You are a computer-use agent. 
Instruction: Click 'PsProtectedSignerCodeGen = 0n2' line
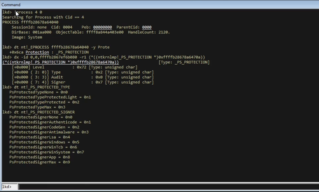coord(44,127)
